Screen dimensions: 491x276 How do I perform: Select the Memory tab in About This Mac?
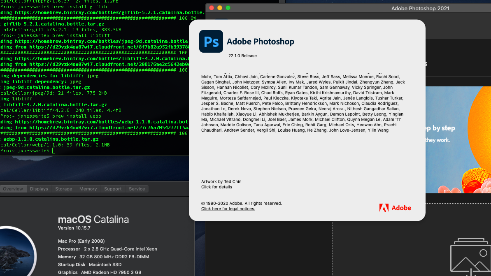pyautogui.click(x=88, y=189)
